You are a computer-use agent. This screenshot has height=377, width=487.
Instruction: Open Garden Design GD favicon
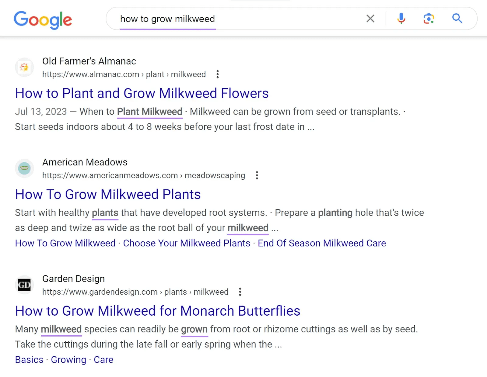coord(24,285)
